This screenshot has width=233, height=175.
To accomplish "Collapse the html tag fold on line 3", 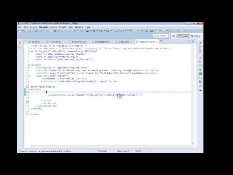I will (29, 51).
